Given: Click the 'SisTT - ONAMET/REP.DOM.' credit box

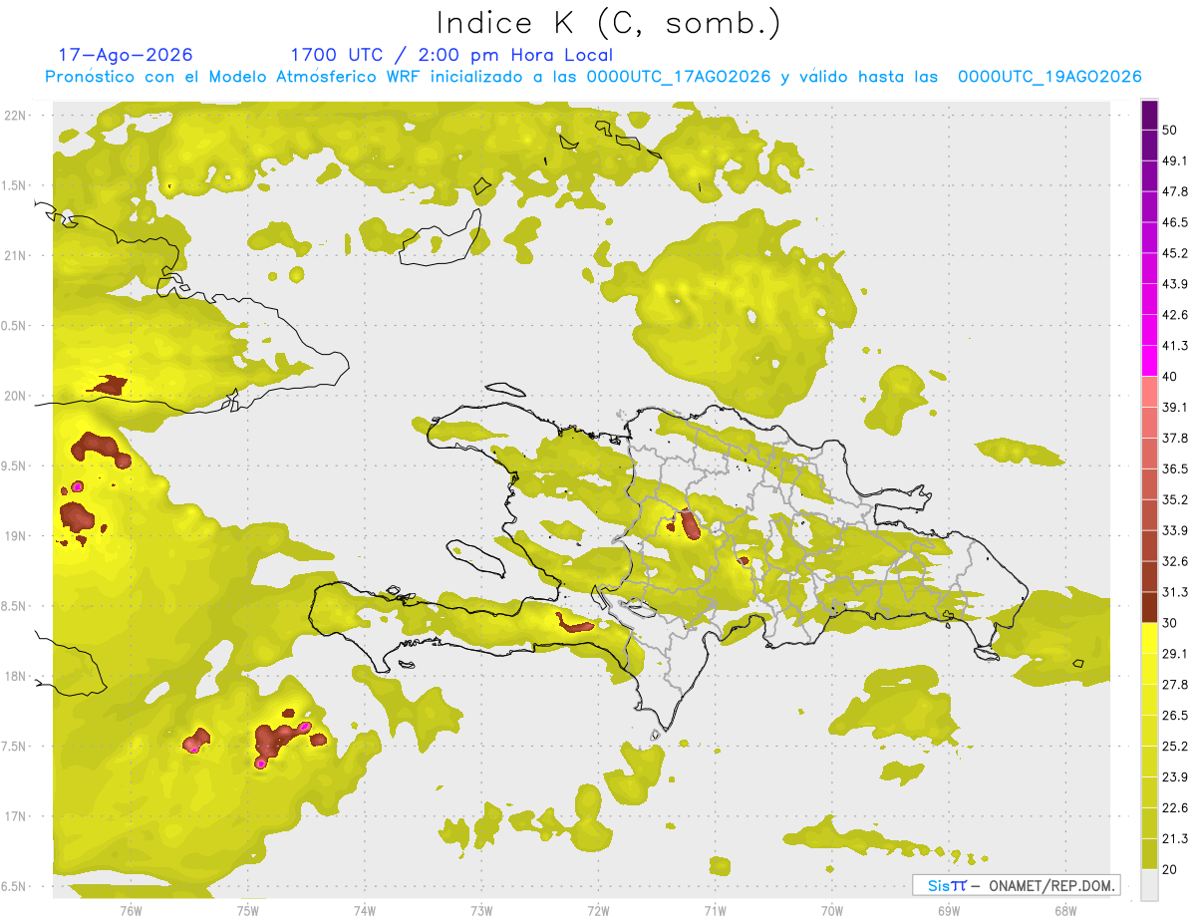Looking at the screenshot, I should click(x=1016, y=885).
